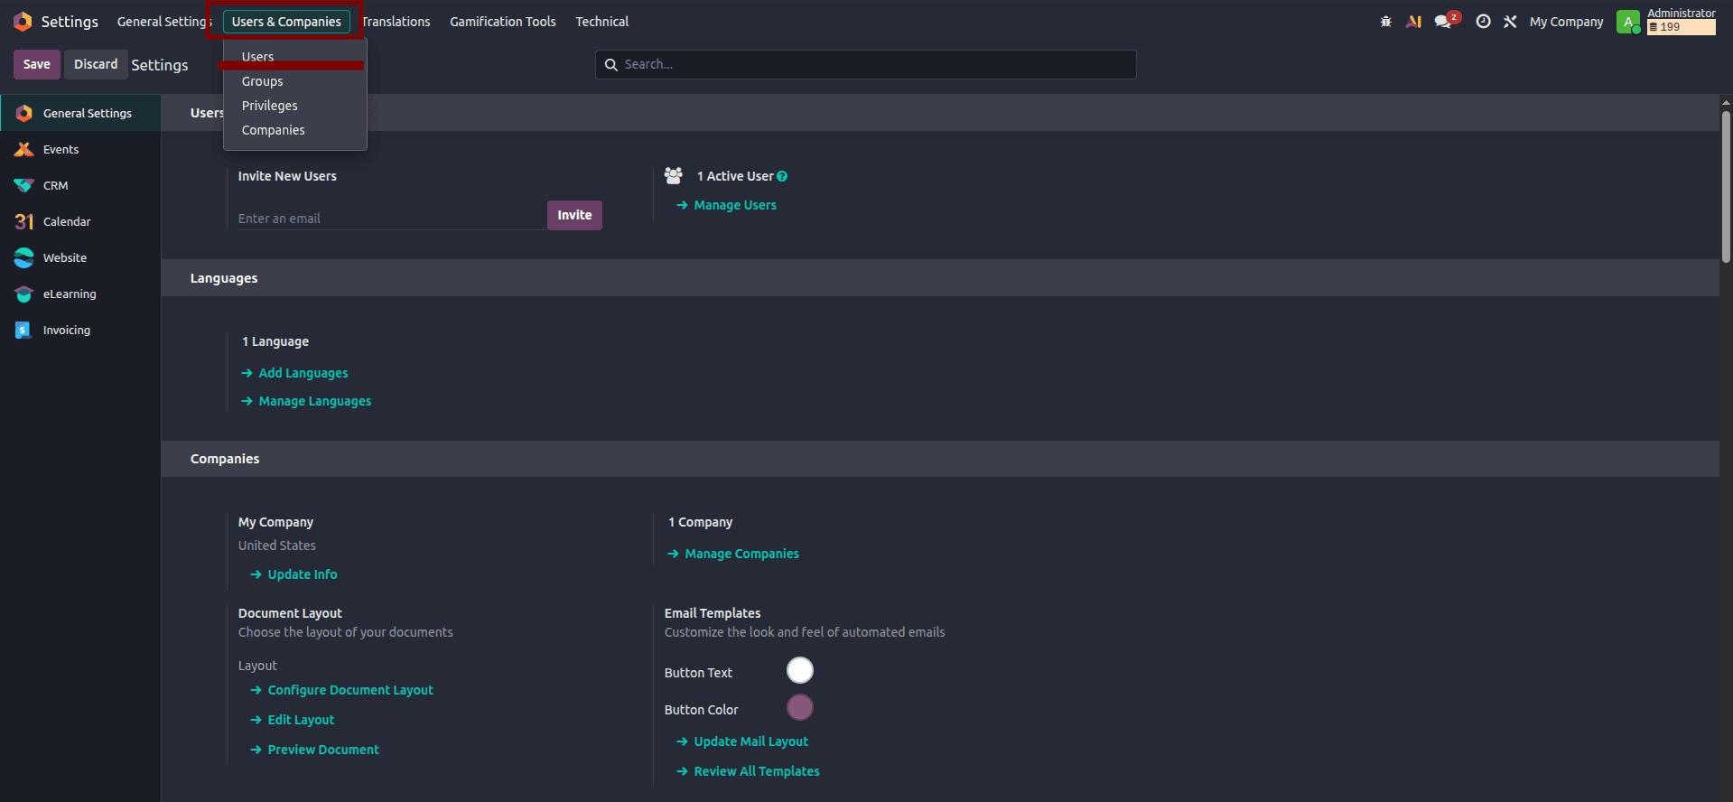The image size is (1733, 802).
Task: Click the Odoo Settings app logo
Action: pyautogui.click(x=23, y=22)
